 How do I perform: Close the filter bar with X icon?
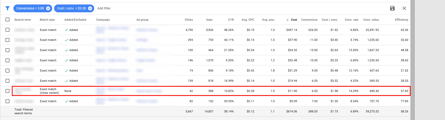[x=404, y=8]
